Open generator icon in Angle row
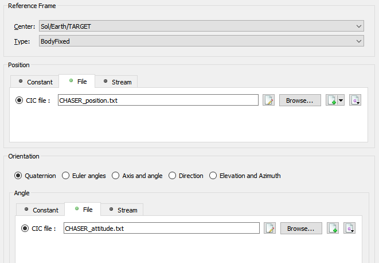 click(350, 229)
